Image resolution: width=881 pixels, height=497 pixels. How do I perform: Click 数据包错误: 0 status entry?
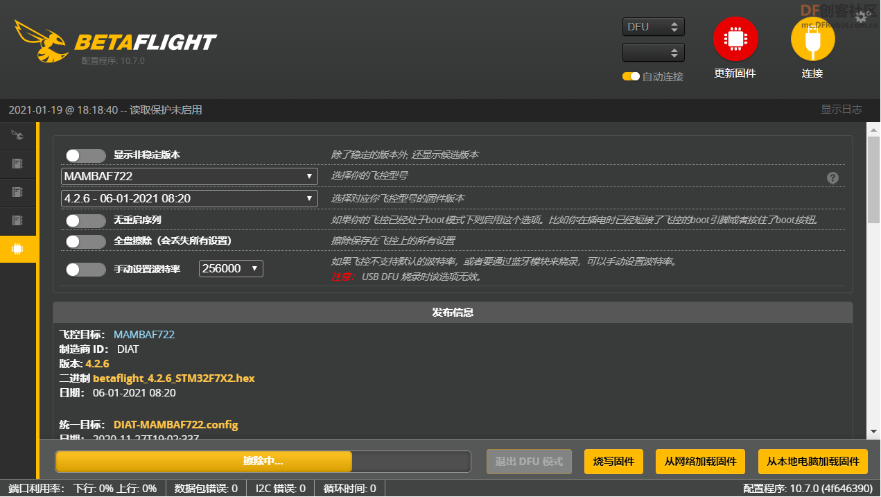206,489
